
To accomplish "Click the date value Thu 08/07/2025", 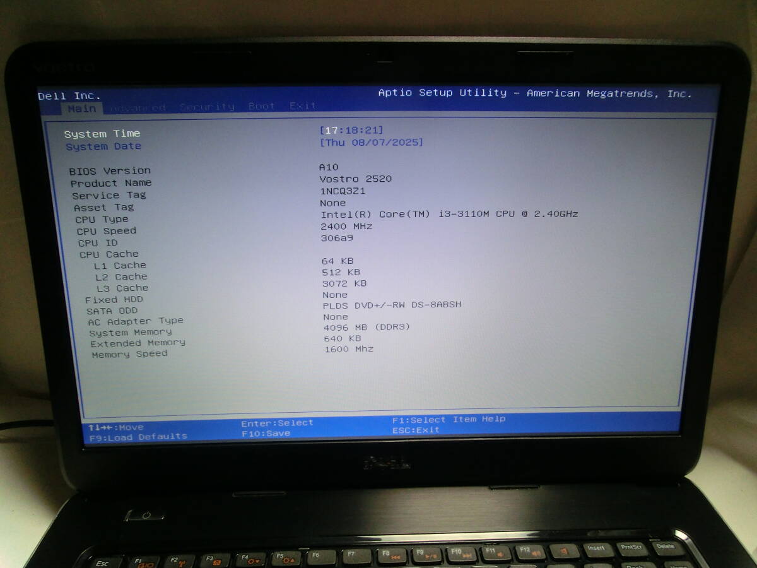I will (372, 143).
